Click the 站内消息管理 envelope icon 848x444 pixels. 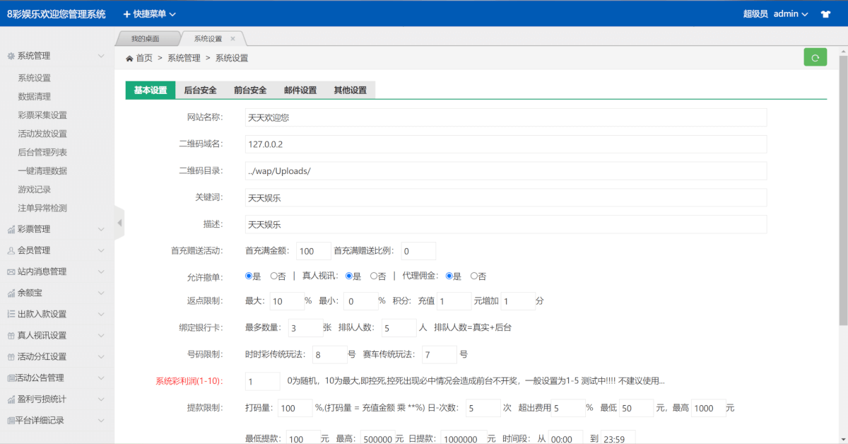click(x=11, y=271)
